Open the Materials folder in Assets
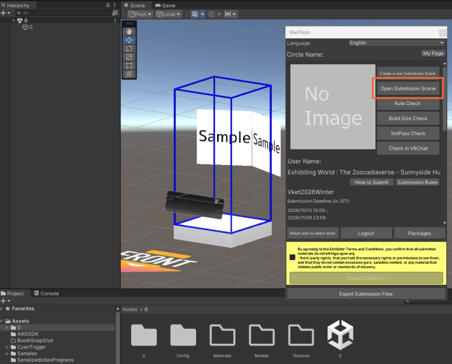This screenshot has width=452, height=364. coord(222,341)
